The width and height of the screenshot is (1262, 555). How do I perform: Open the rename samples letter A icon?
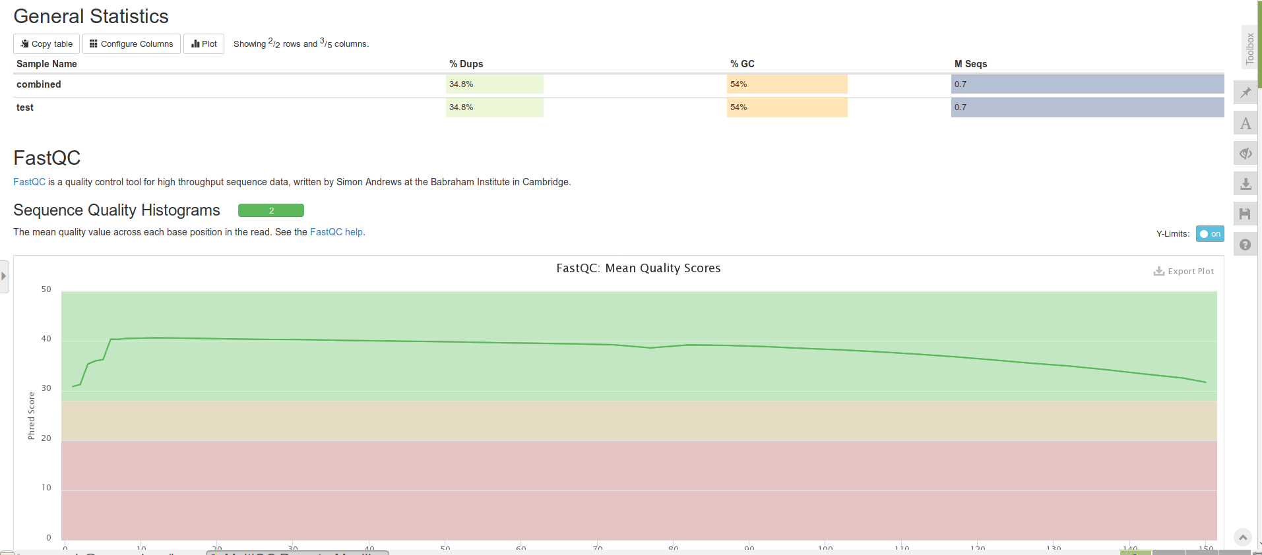tap(1246, 123)
